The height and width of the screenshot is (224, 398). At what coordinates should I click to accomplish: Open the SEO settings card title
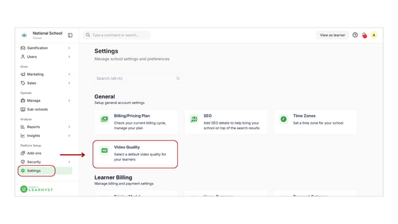208,116
